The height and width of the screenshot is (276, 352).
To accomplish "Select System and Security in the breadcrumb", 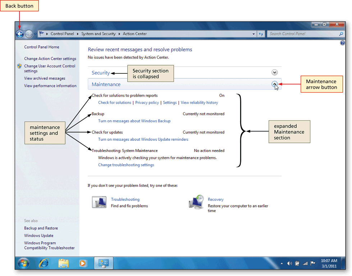I will (98, 34).
